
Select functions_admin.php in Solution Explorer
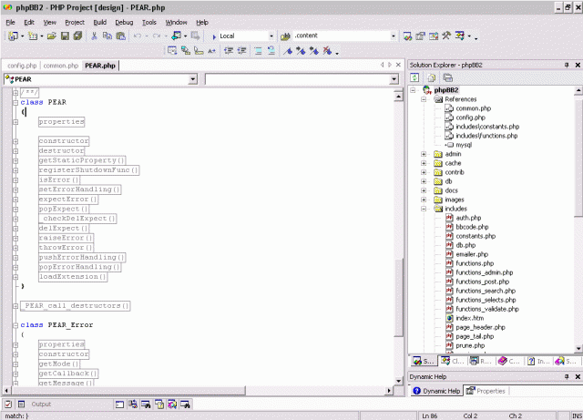point(485,272)
